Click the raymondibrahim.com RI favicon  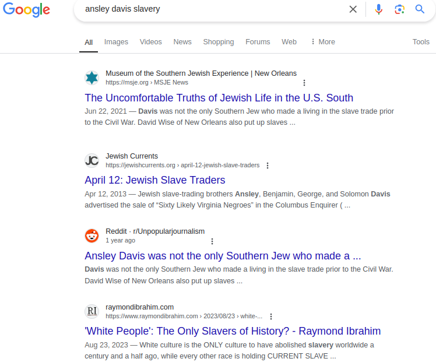[92, 311]
